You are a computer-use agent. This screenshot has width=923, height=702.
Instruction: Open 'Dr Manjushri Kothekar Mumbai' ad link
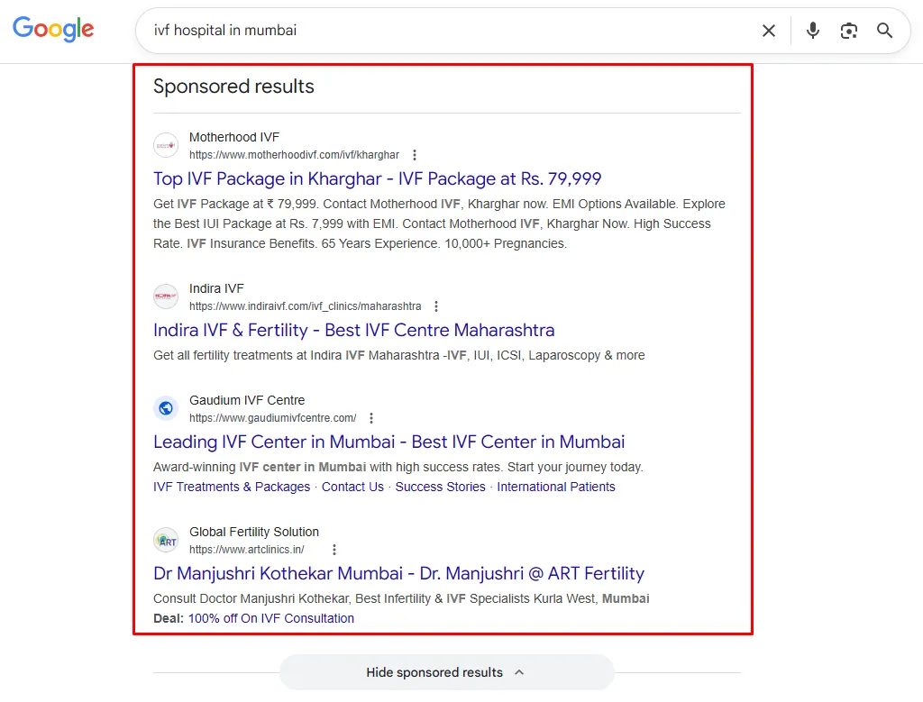398,574
